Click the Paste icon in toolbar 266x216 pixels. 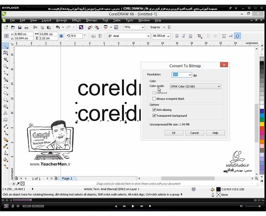click(49, 27)
